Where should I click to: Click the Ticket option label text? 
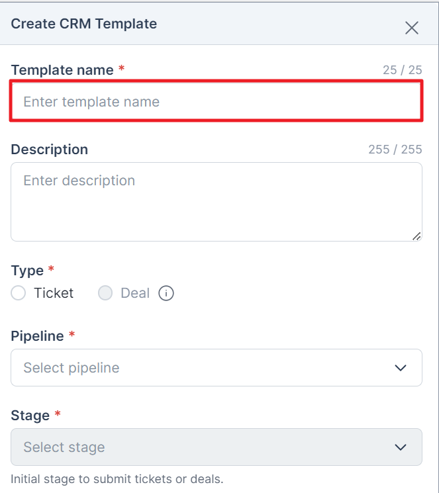(x=54, y=293)
